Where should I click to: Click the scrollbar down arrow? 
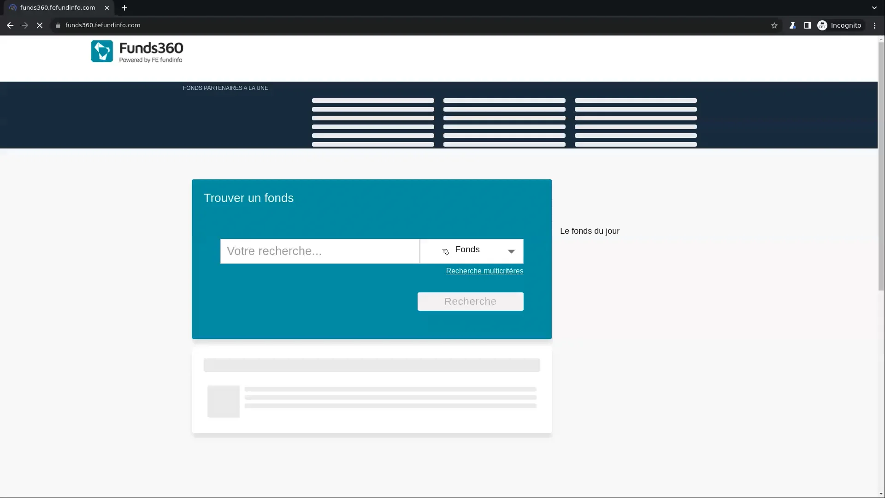[881, 494]
